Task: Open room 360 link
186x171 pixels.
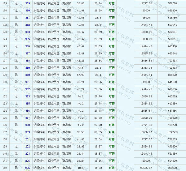Action: [28, 75]
